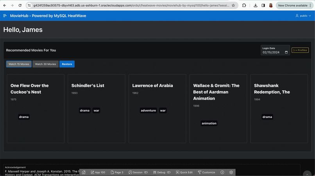Click the scroll-to-top arrow button

(x=307, y=174)
